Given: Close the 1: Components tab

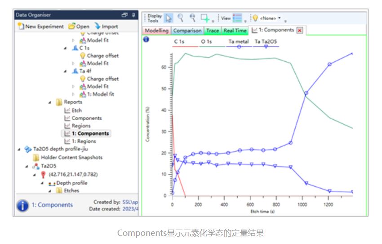Looking at the screenshot, I should coord(300,31).
